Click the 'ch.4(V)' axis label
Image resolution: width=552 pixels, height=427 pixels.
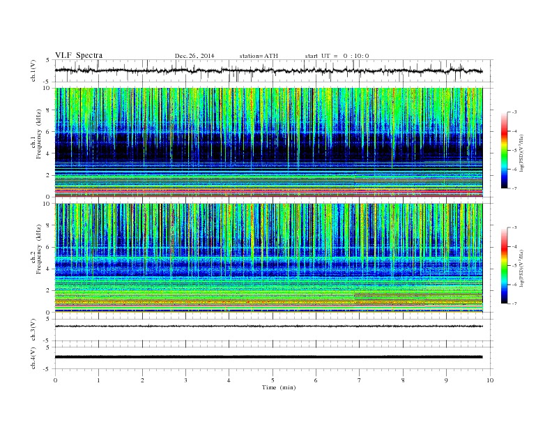[x=33, y=358]
